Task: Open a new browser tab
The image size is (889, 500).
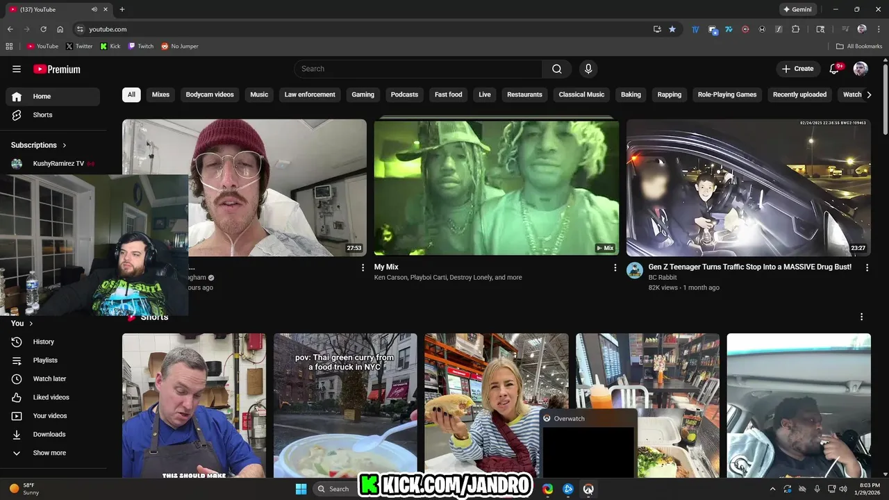Action: (122, 10)
